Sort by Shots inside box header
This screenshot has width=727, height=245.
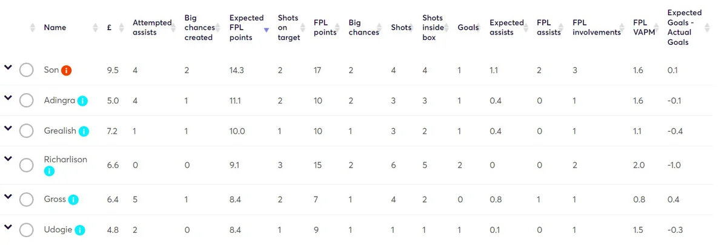(433, 28)
